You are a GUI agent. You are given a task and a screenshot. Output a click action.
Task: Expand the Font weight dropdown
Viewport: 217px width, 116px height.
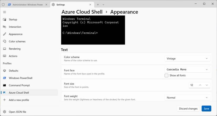187,98
